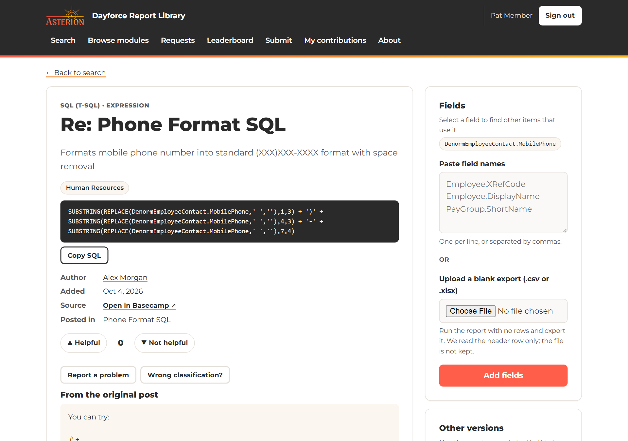The image size is (628, 441).
Task: Vote Not helpful with the down arrow
Action: pos(165,343)
